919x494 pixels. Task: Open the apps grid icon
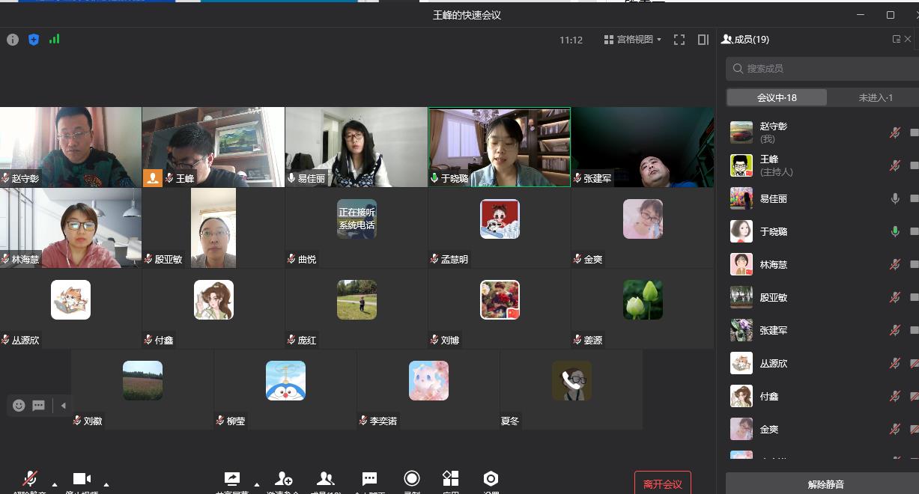[450, 479]
